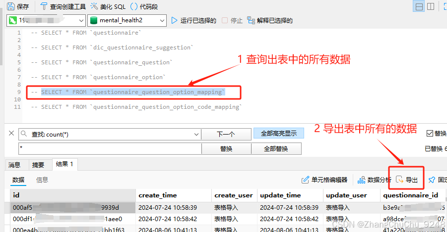Screen dimensions: 447x232
Task: Open the Cell Editor (单元格编辑器)
Action: coord(324,180)
